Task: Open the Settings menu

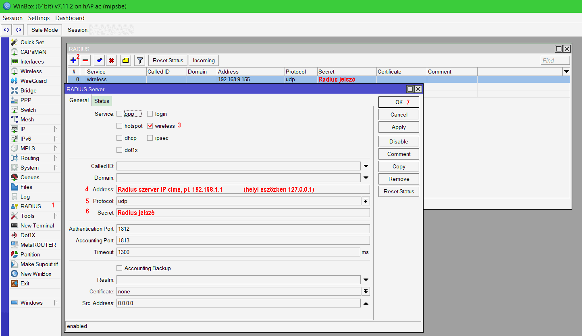Action: (x=39, y=18)
